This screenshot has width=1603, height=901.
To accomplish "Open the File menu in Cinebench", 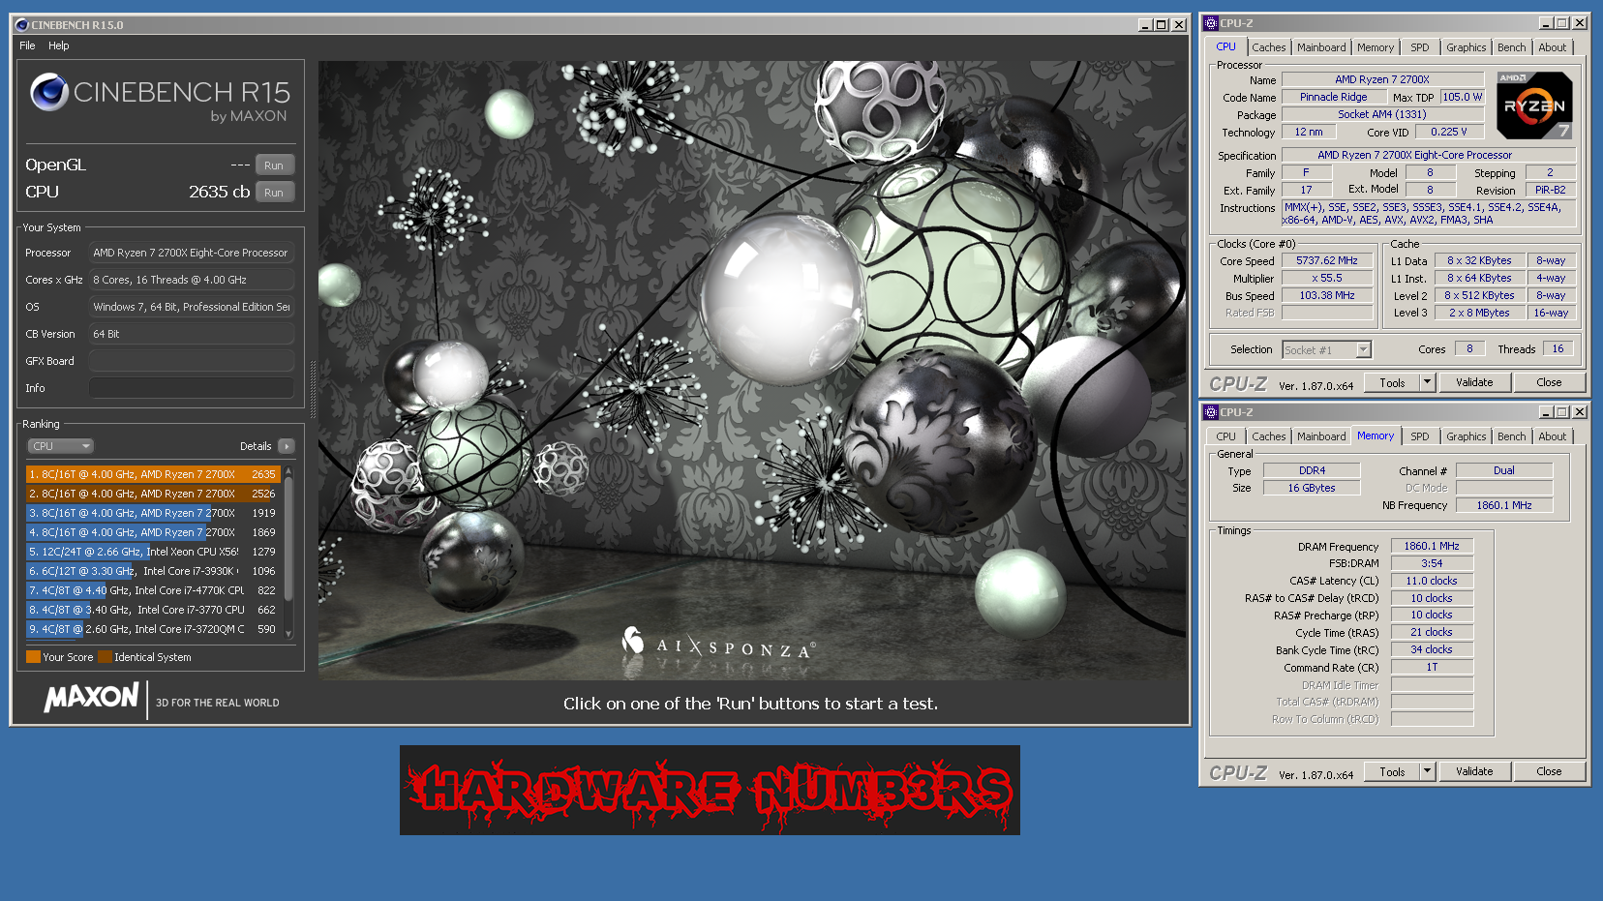I will (x=27, y=45).
